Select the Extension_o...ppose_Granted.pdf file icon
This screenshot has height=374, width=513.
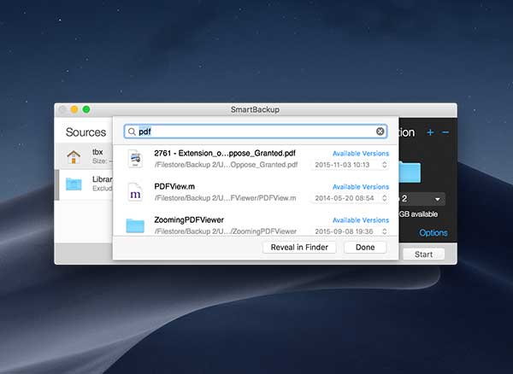point(135,159)
